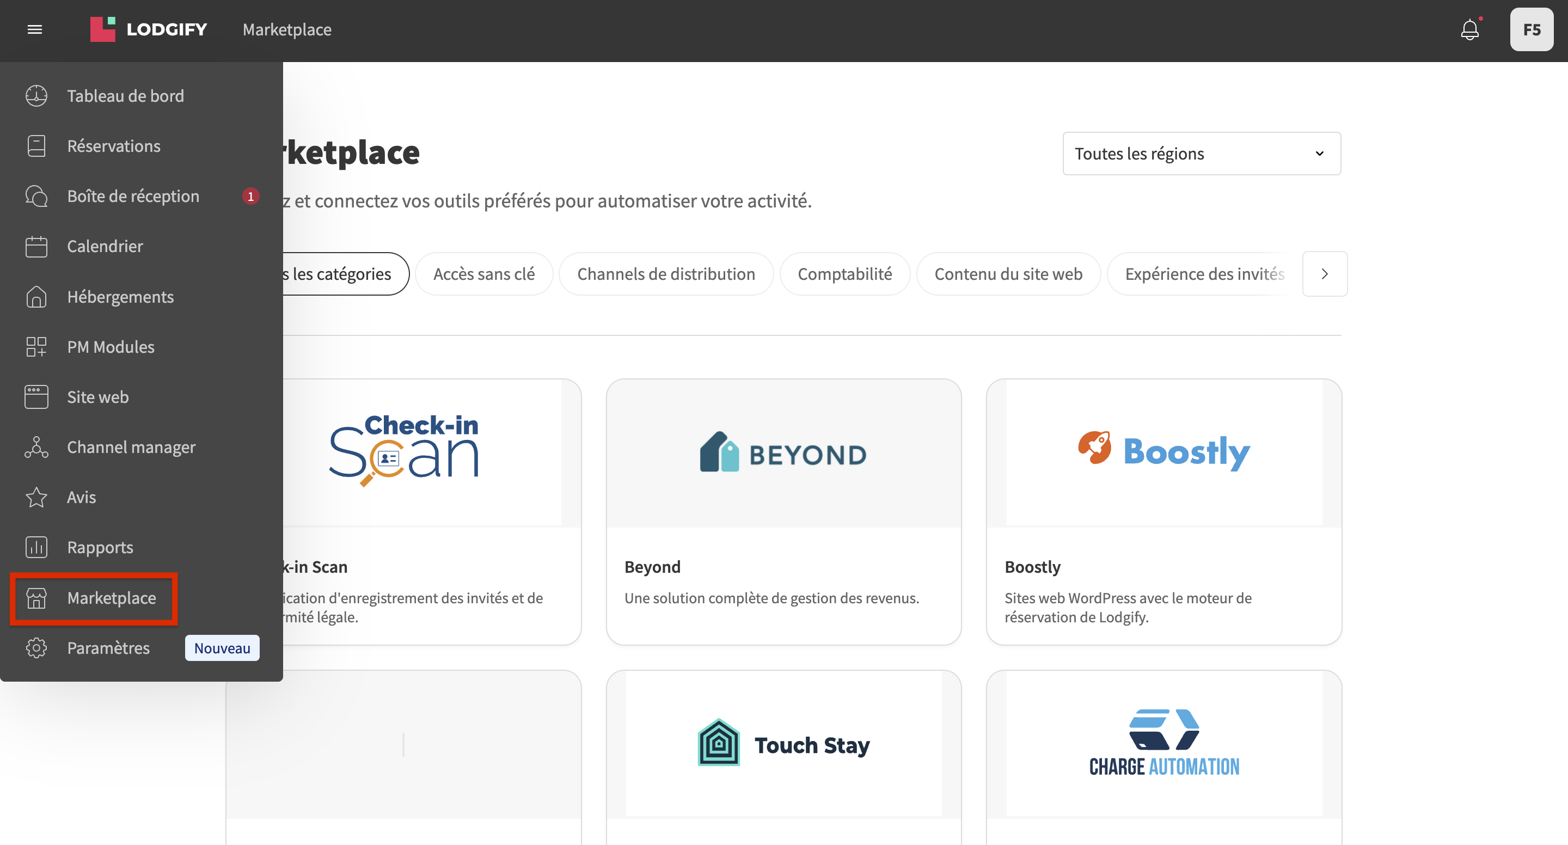Click the Calendrier calendar icon
1568x845 pixels.
click(36, 246)
